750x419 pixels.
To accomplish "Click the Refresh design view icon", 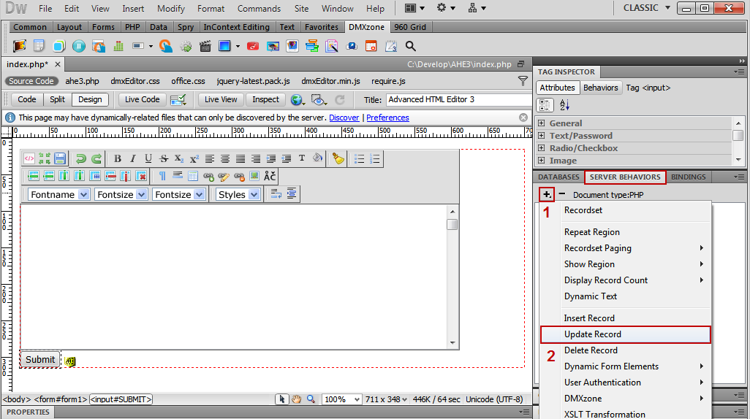I will click(340, 99).
